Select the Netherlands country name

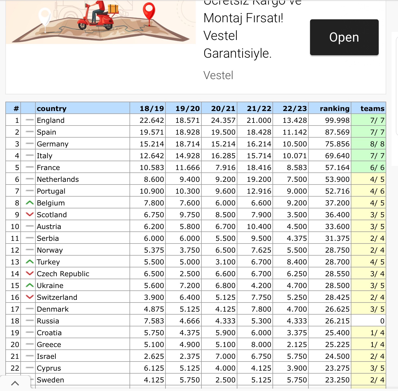point(58,179)
